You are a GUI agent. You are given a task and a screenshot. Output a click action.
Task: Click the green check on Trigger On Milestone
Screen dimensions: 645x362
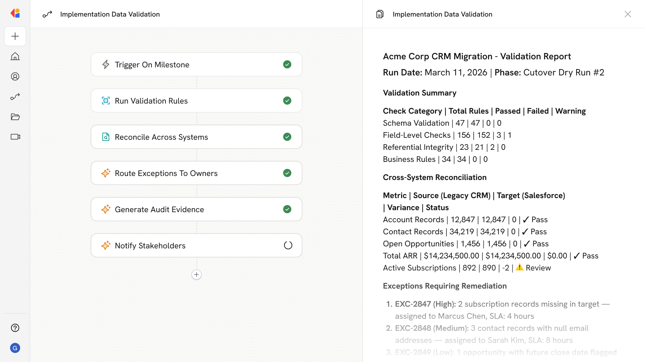tap(287, 64)
